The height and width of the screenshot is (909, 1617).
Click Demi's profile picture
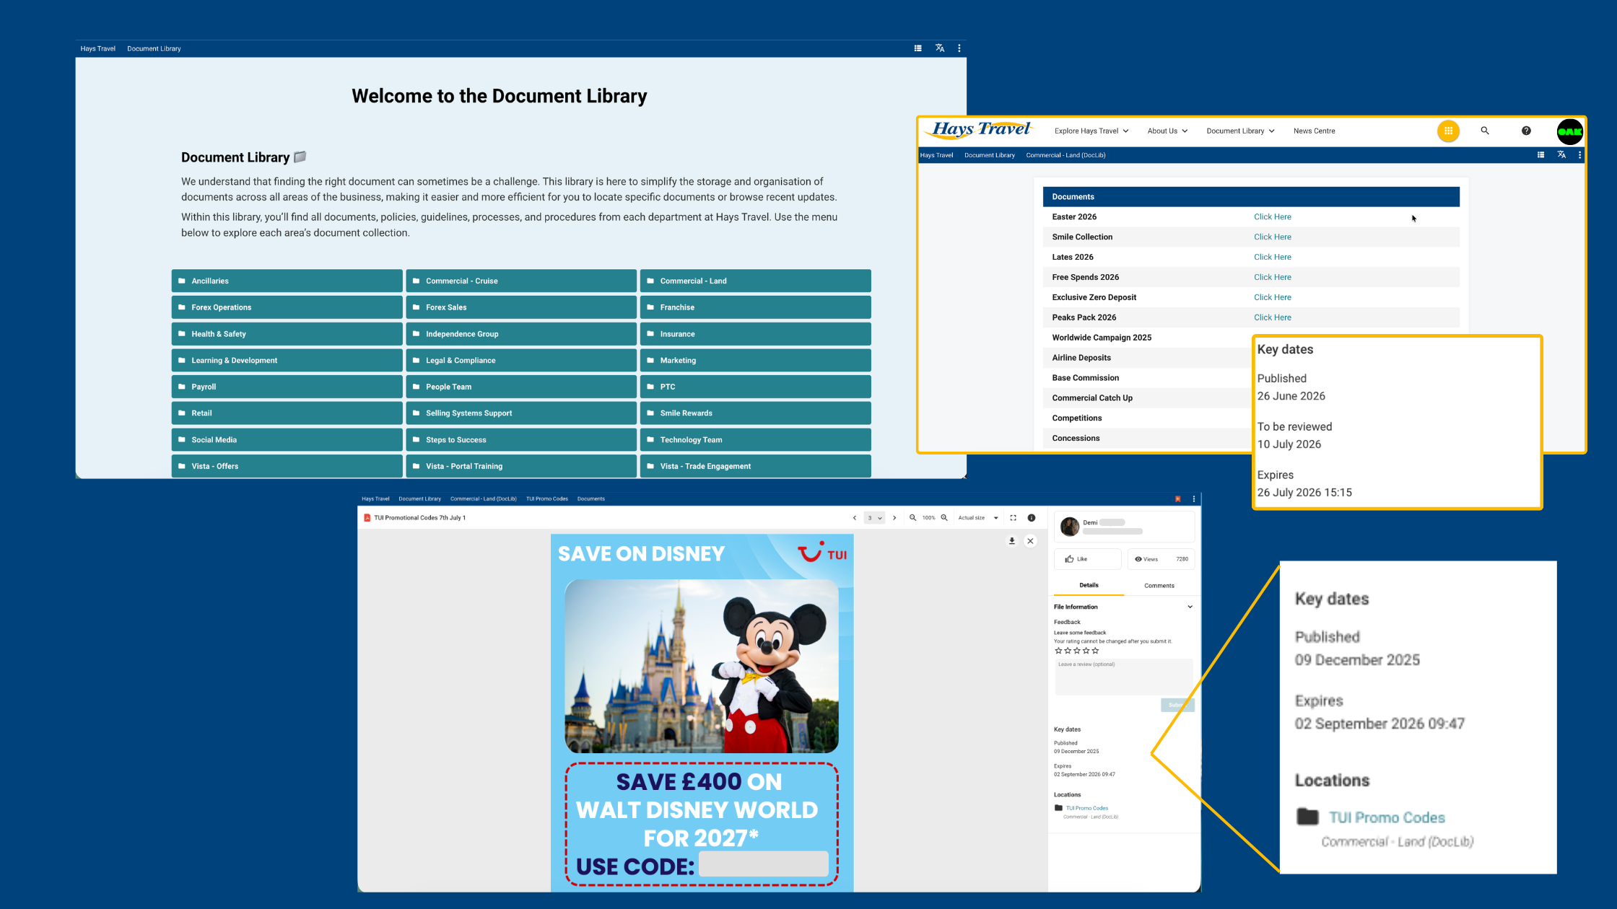point(1070,527)
